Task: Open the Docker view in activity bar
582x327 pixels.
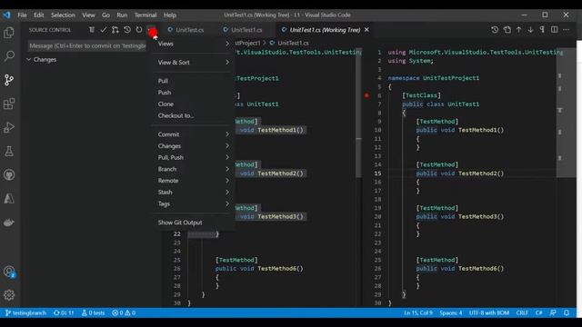Action: [9, 222]
